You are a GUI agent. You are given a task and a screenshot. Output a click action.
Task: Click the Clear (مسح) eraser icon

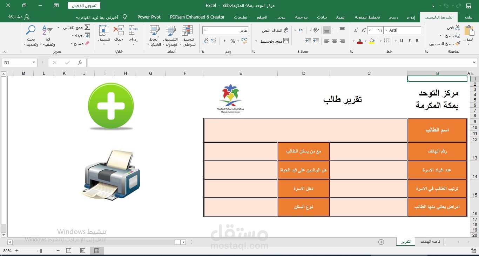[x=87, y=44]
